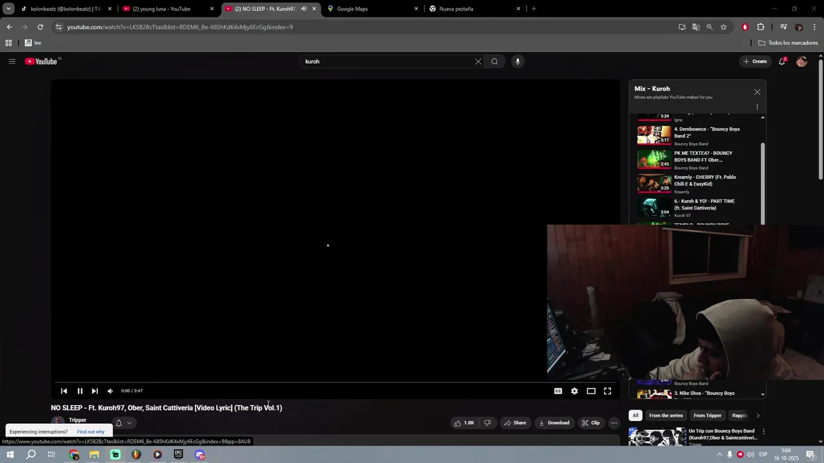The image size is (824, 463).
Task: Open the player settings gear
Action: [x=574, y=391]
